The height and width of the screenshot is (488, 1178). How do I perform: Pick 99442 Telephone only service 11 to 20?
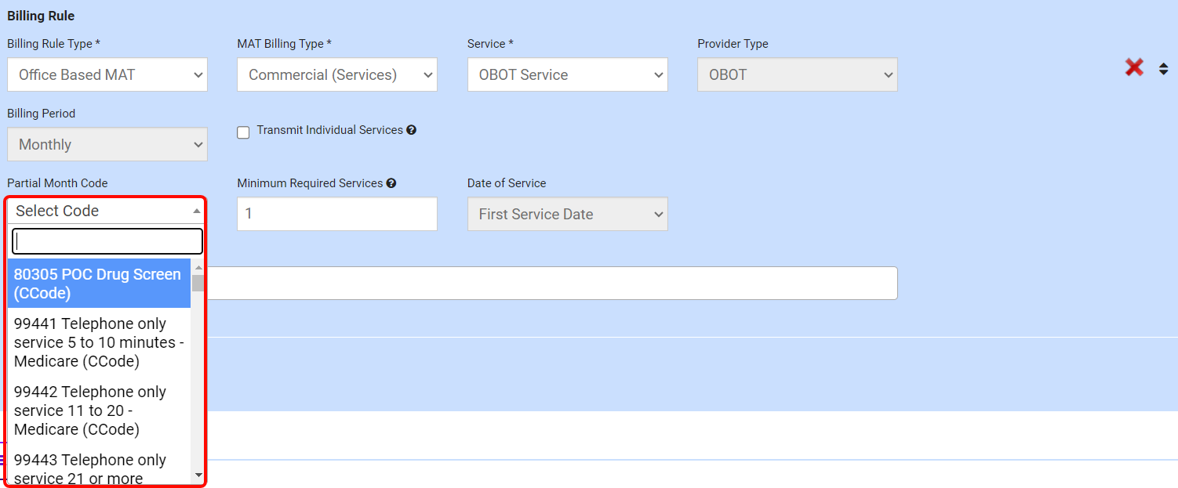coord(98,410)
